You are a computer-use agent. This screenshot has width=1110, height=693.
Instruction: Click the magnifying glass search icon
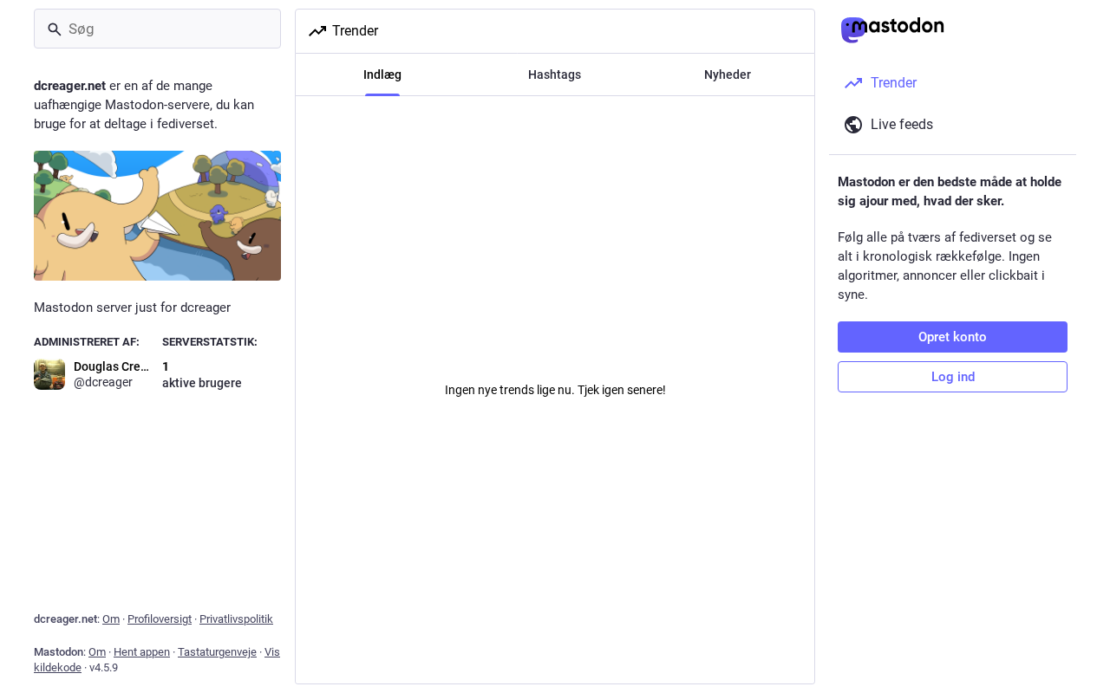(x=55, y=29)
